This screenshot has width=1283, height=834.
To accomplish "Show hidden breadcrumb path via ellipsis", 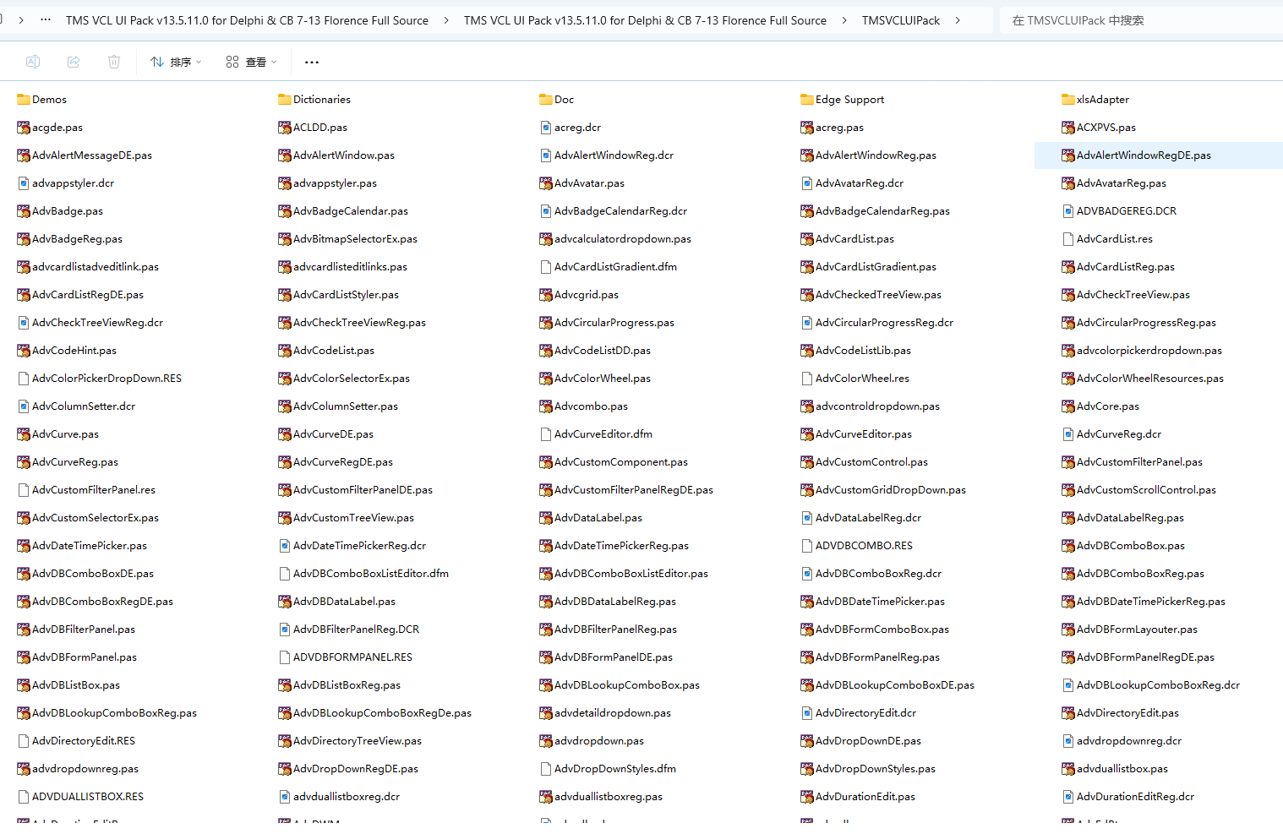I will click(46, 20).
